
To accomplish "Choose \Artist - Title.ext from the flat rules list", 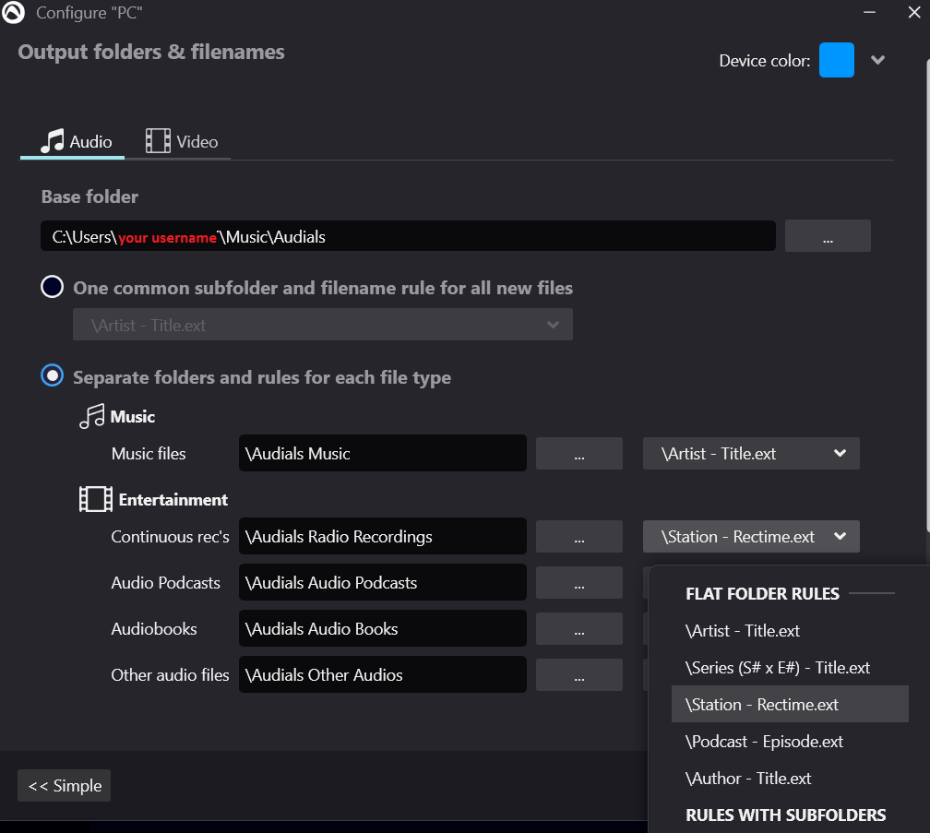I will [790, 630].
